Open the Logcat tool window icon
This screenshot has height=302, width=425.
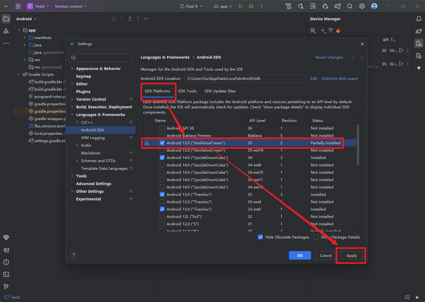click(x=6, y=250)
